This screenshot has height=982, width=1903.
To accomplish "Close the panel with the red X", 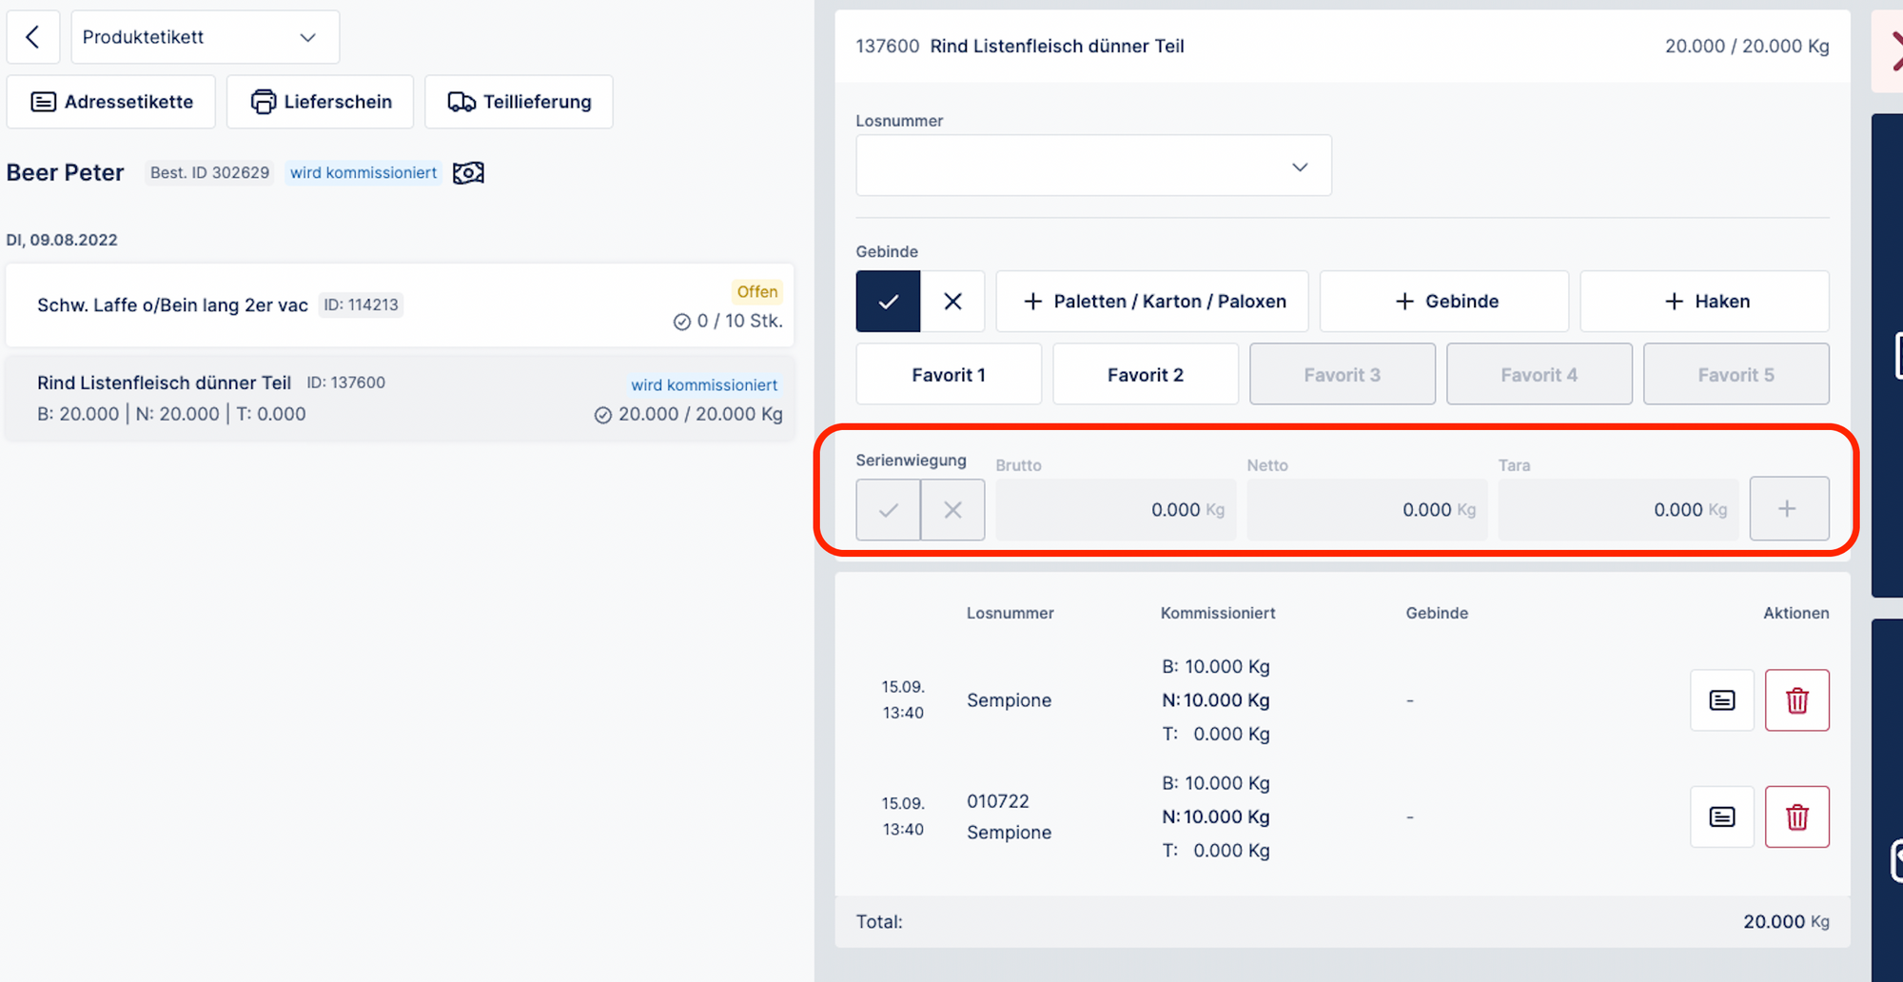I will (x=1893, y=50).
